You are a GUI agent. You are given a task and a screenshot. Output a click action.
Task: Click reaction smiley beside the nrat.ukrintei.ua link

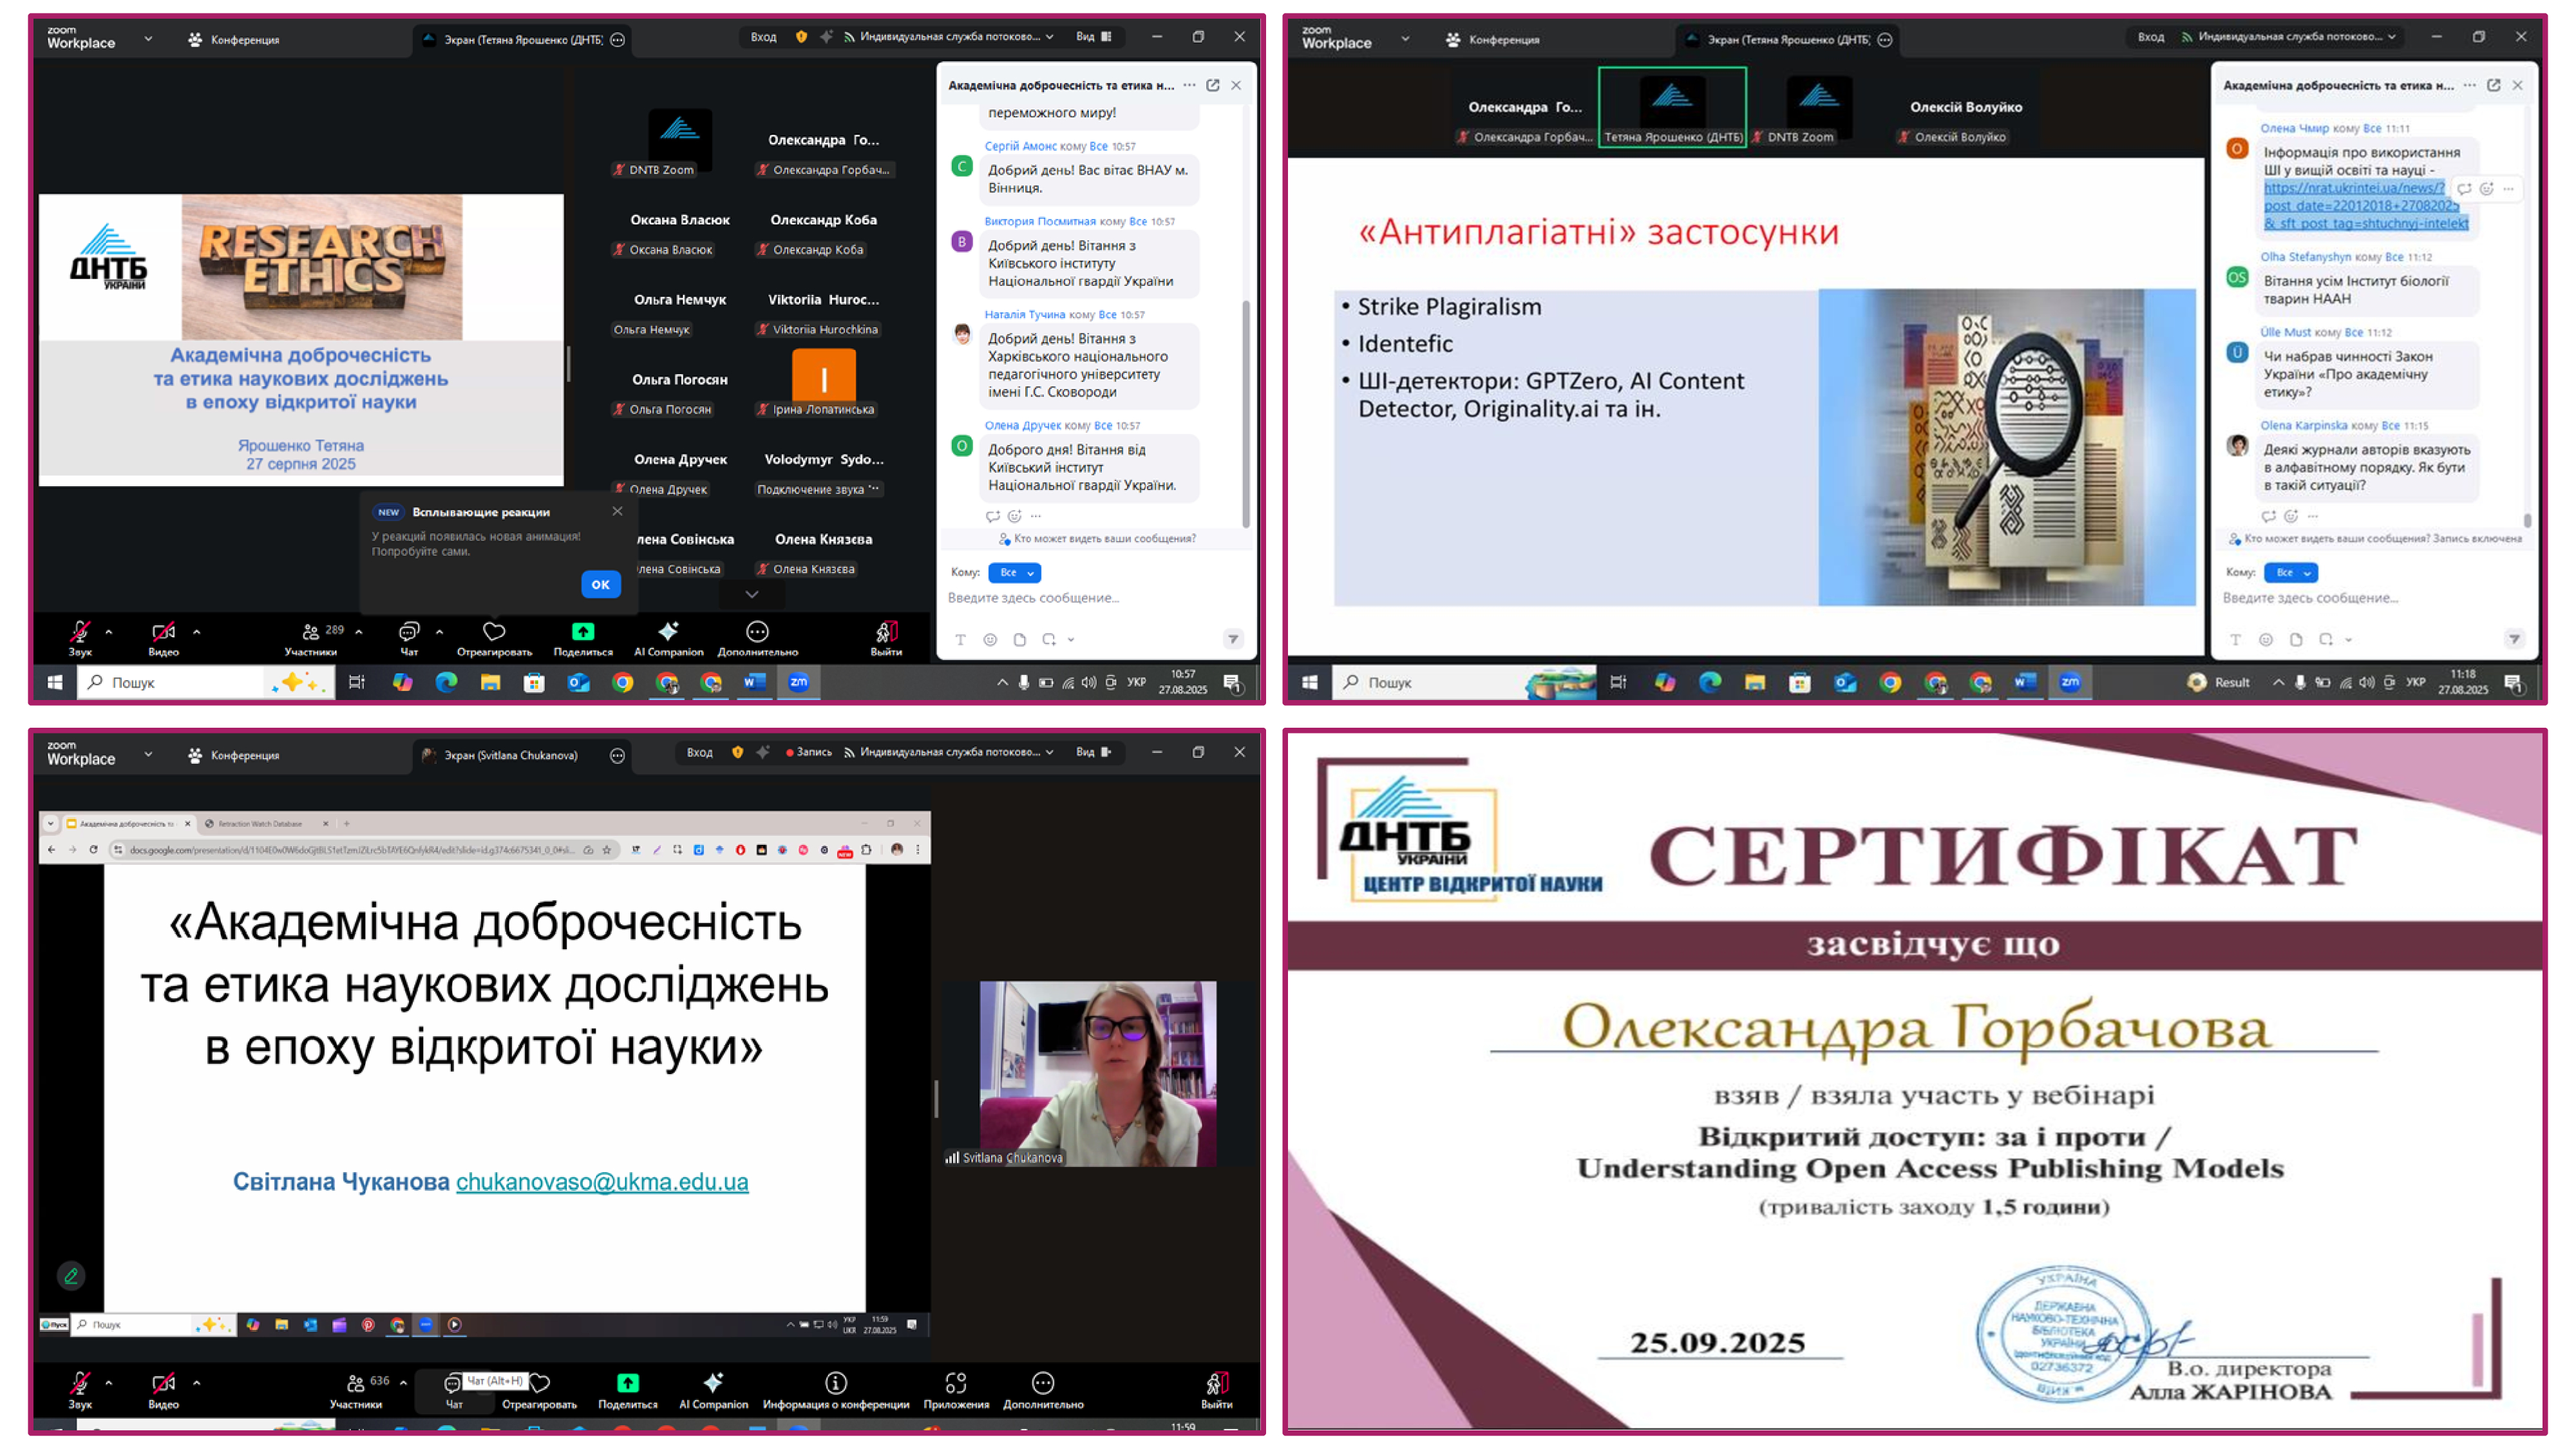click(x=2486, y=188)
